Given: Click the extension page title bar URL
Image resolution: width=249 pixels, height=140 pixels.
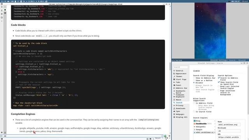Looking at the screenshot, I should coord(86,4).
